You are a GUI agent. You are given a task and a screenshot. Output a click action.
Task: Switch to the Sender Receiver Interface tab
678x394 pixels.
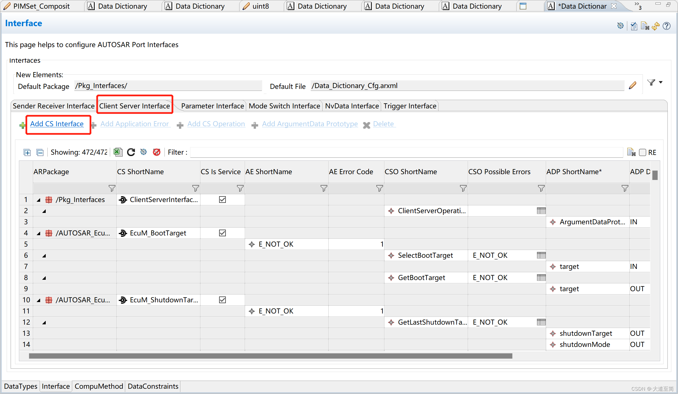click(54, 106)
